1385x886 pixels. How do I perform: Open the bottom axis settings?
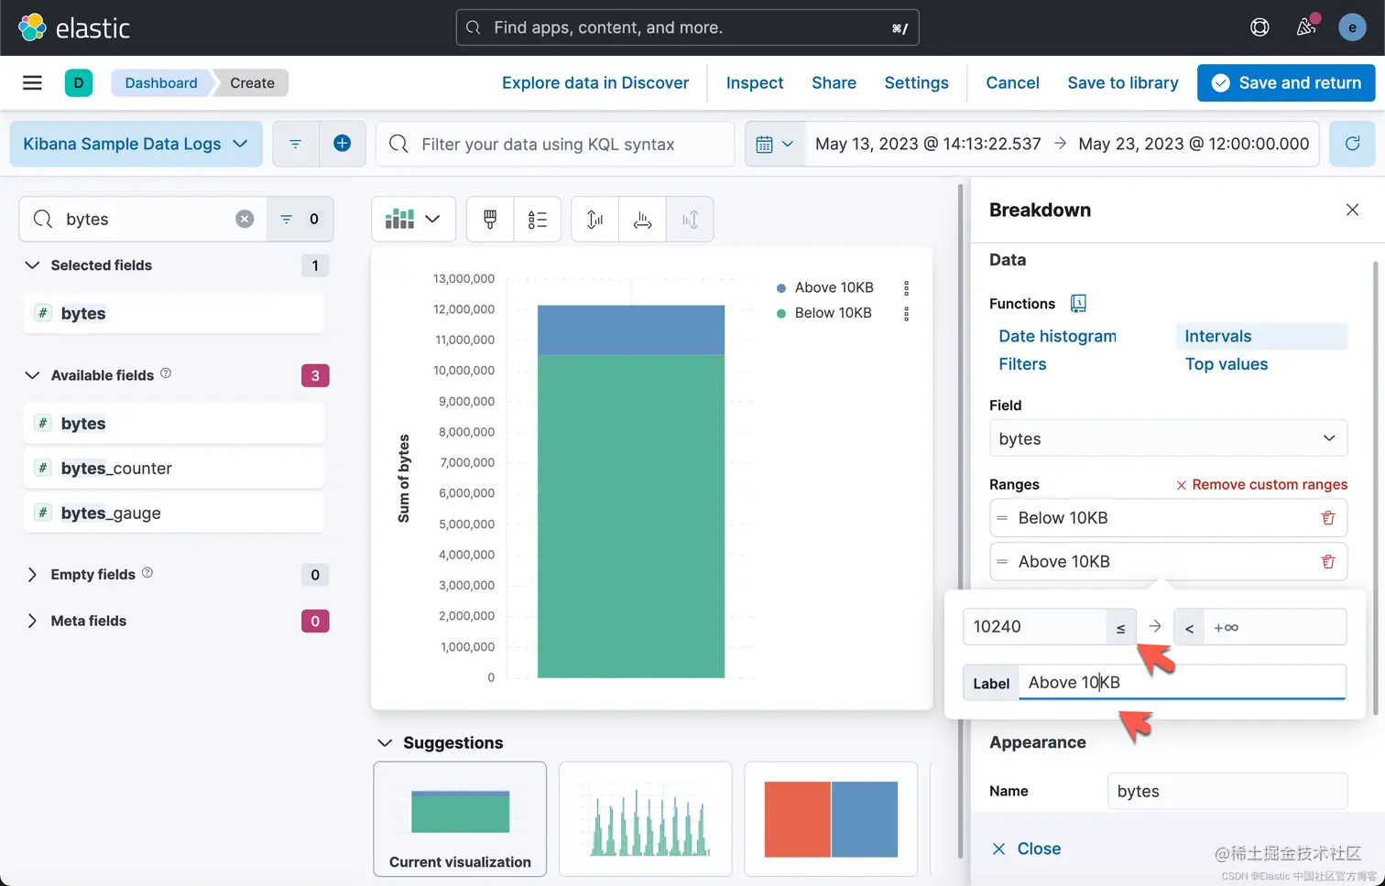pyautogui.click(x=643, y=219)
